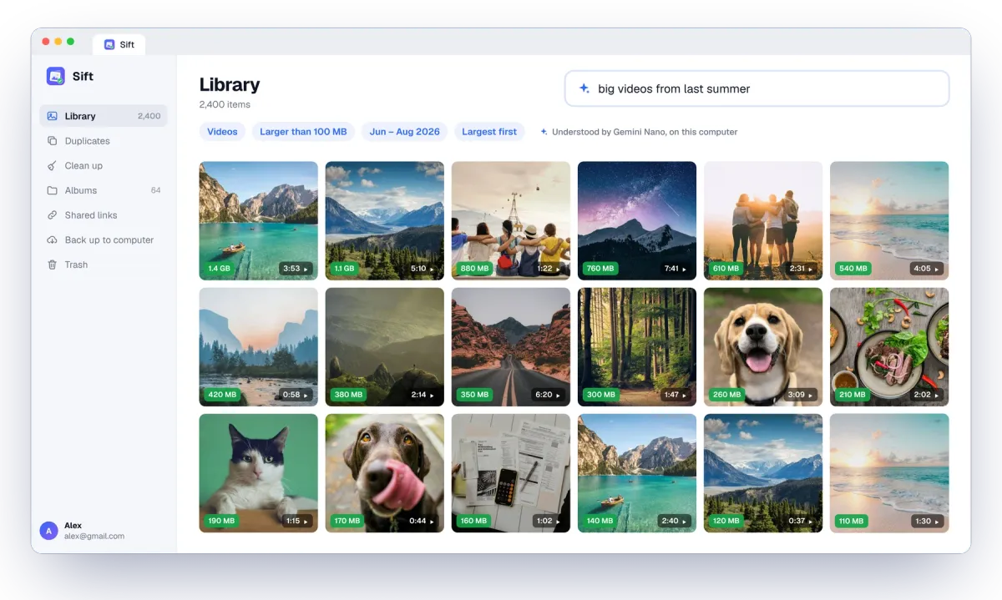
Task: Click play arrow on the 0:44 video
Action: point(433,521)
